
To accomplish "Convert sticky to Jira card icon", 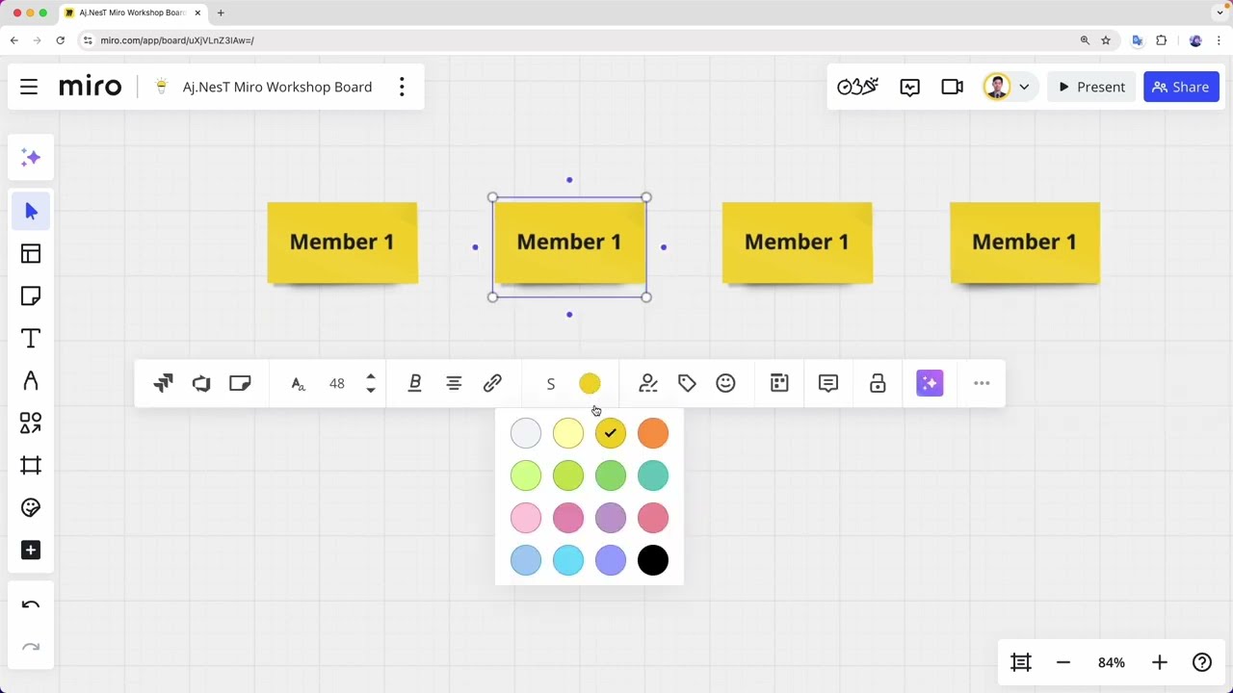I will [x=163, y=383].
